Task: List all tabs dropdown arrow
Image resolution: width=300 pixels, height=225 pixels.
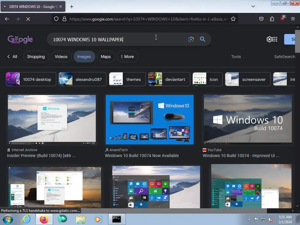Action: (x=253, y=6)
